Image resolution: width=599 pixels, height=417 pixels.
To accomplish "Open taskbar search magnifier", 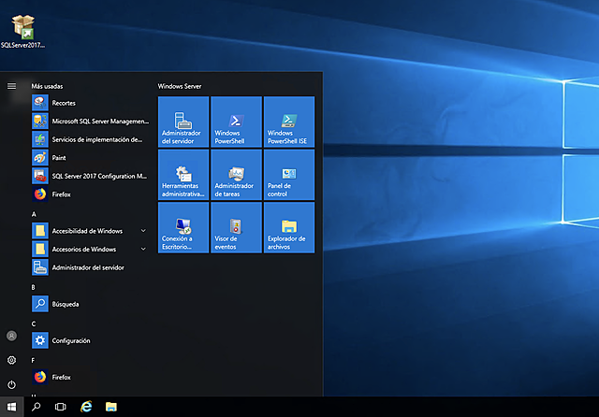I will point(37,407).
